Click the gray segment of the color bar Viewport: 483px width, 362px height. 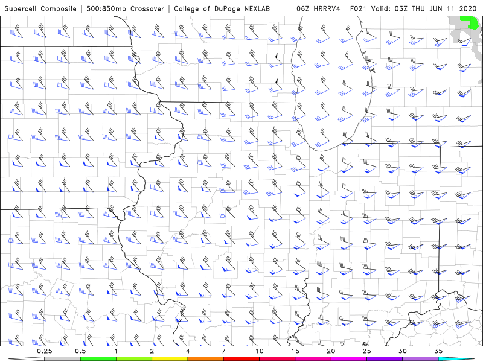63,359
